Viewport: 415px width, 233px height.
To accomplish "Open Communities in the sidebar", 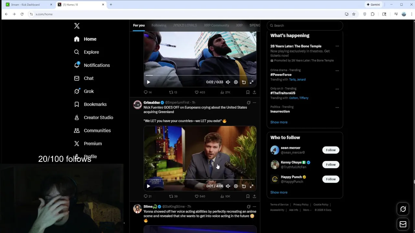I will pos(92,130).
